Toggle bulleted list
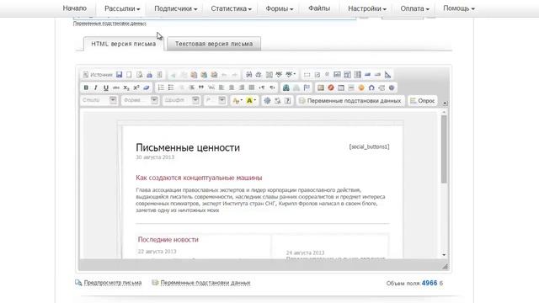This screenshot has height=303, width=539. pyautogui.click(x=171, y=88)
